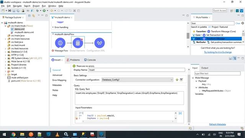The image size is (245, 138).
Task: Click the type filter text box
Action: pos(217,74)
